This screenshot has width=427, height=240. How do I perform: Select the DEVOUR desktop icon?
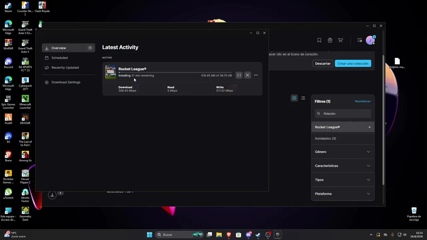pos(25,119)
